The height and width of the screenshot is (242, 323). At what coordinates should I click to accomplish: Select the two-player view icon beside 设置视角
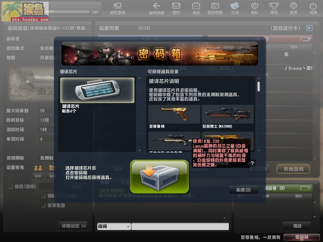(x=38, y=168)
